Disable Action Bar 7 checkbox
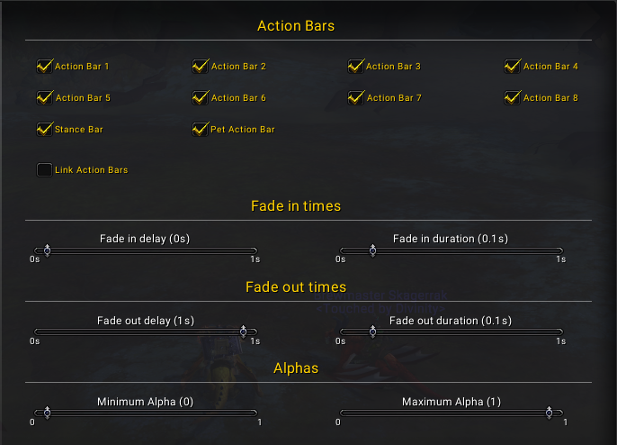This screenshot has width=617, height=445. 356,98
